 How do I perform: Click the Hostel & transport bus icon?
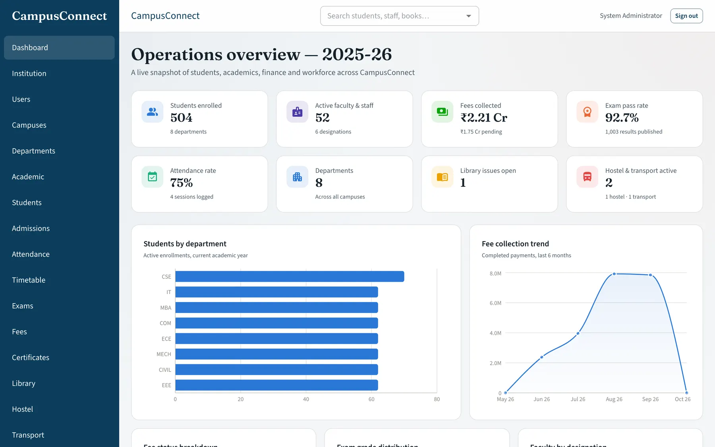tap(587, 177)
